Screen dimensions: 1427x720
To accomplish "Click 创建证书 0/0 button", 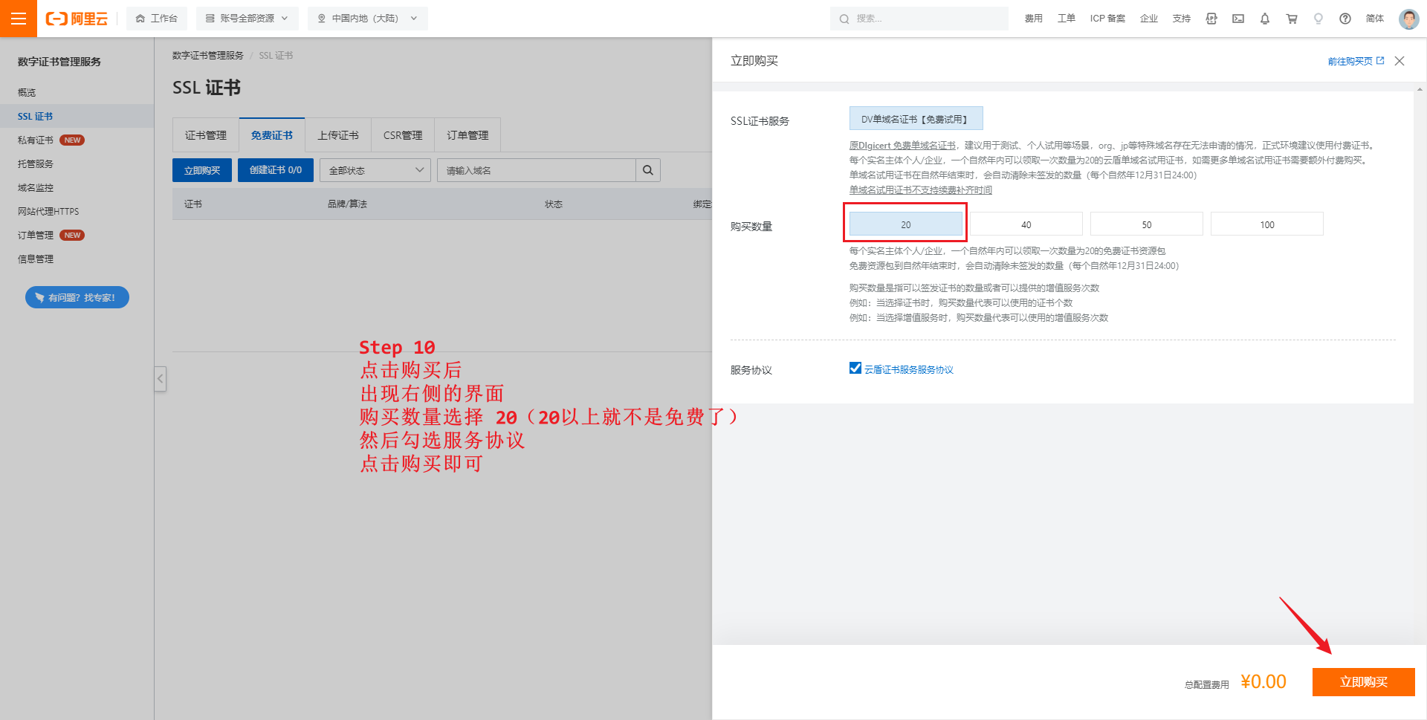I will coord(276,170).
